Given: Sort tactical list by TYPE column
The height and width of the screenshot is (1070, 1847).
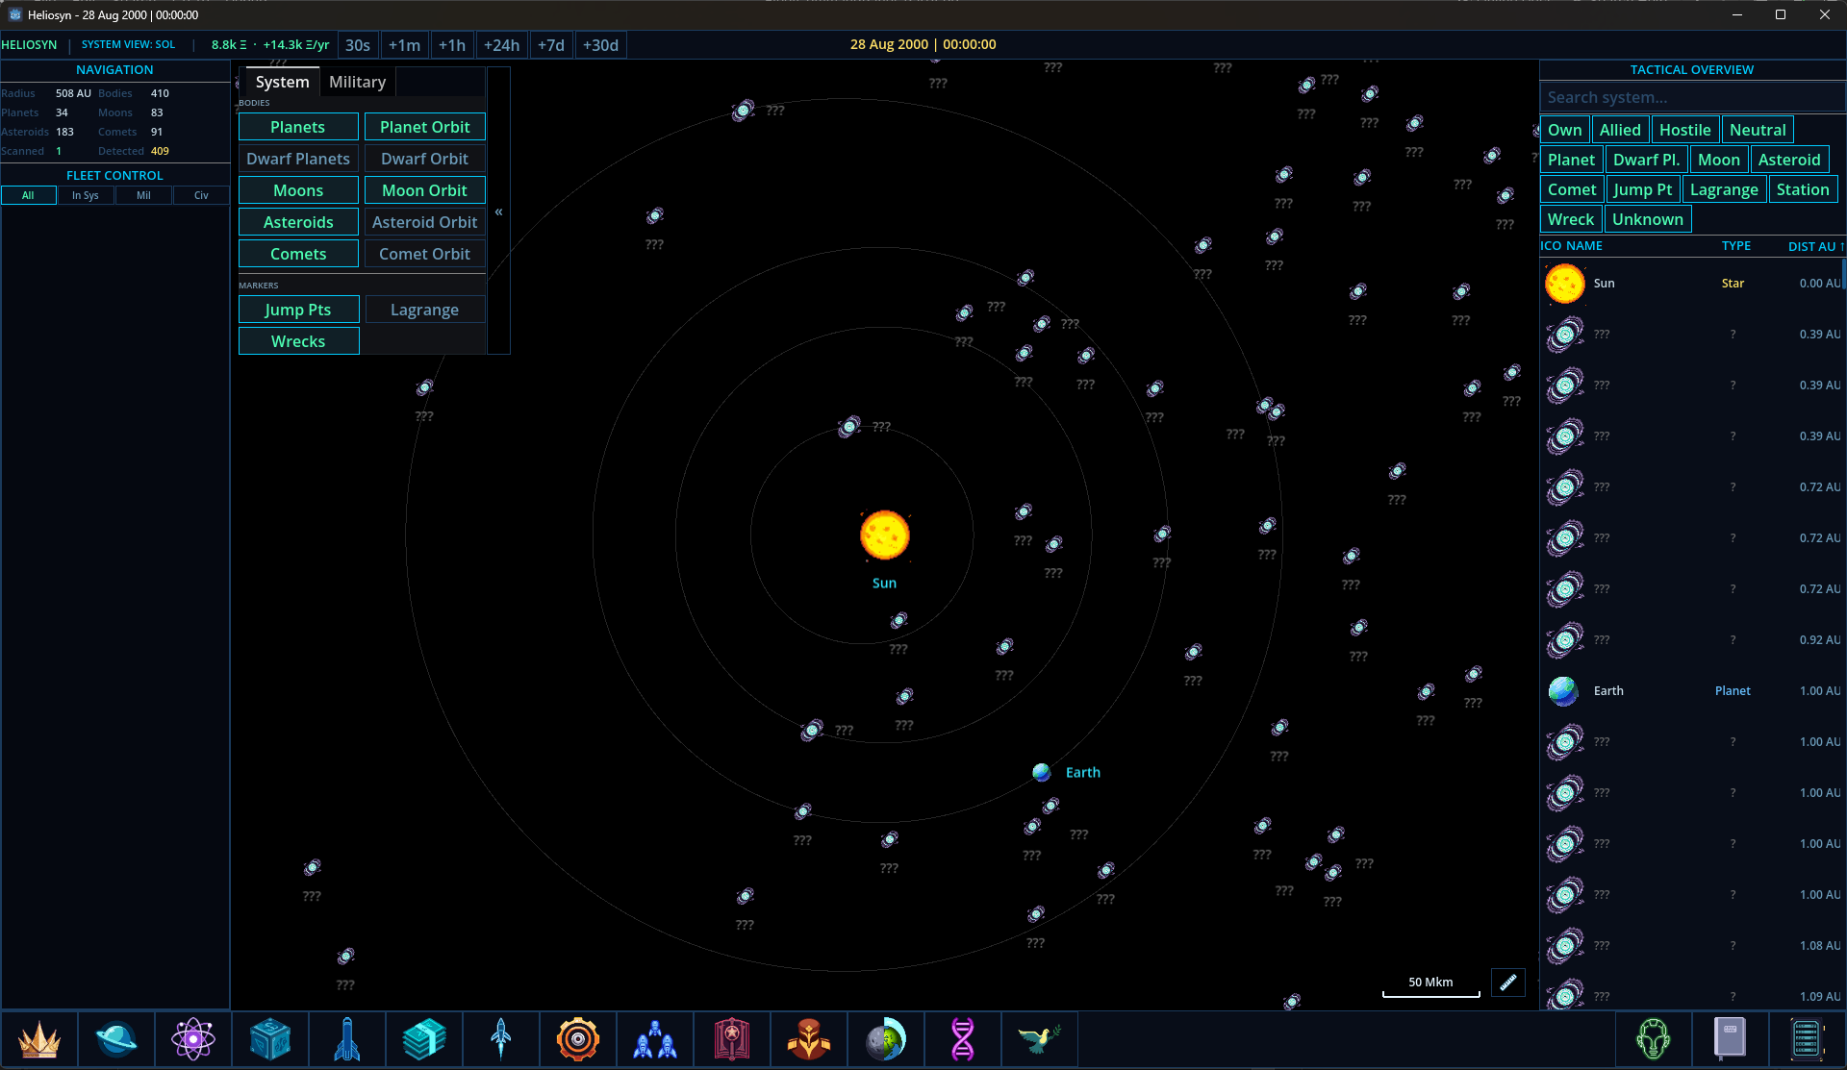Looking at the screenshot, I should (1735, 246).
